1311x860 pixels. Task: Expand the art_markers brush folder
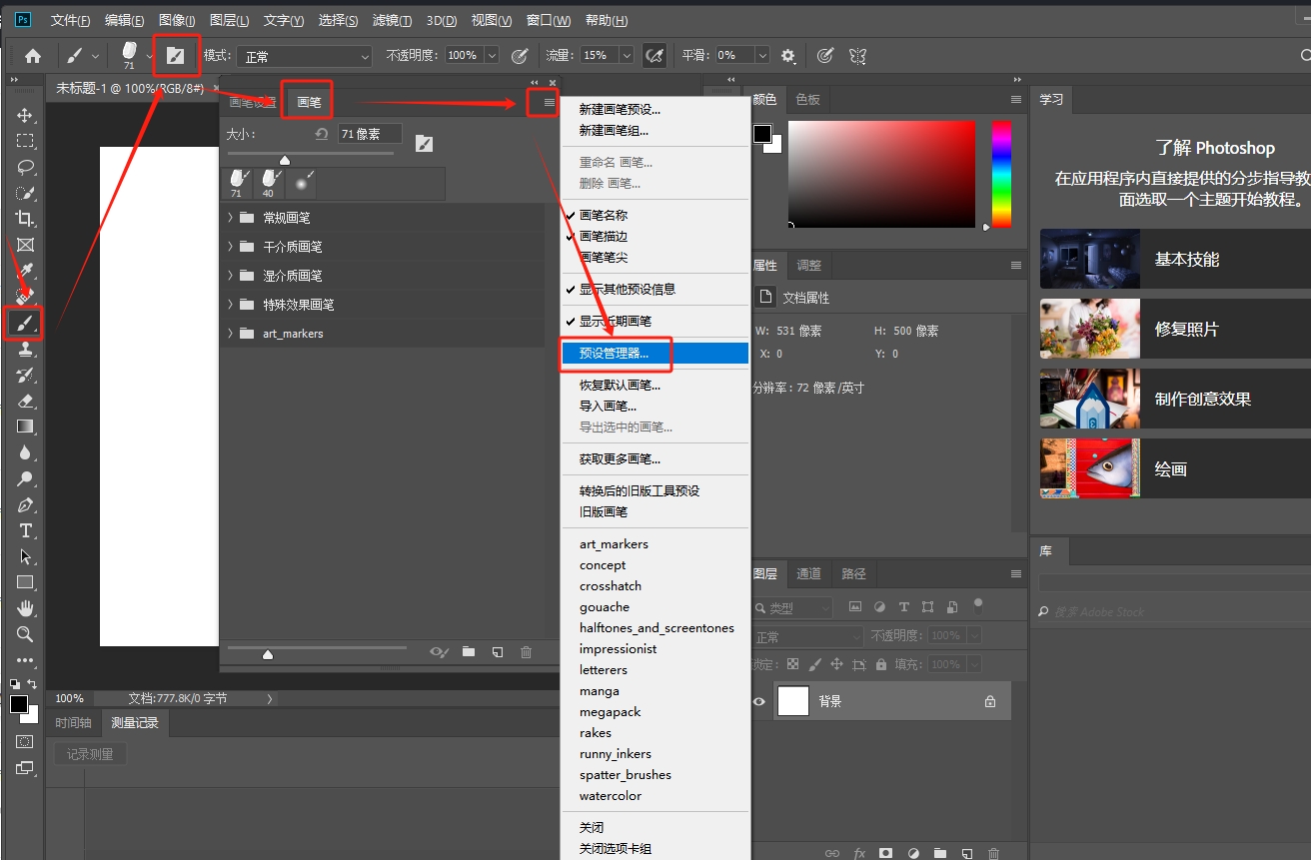[230, 334]
